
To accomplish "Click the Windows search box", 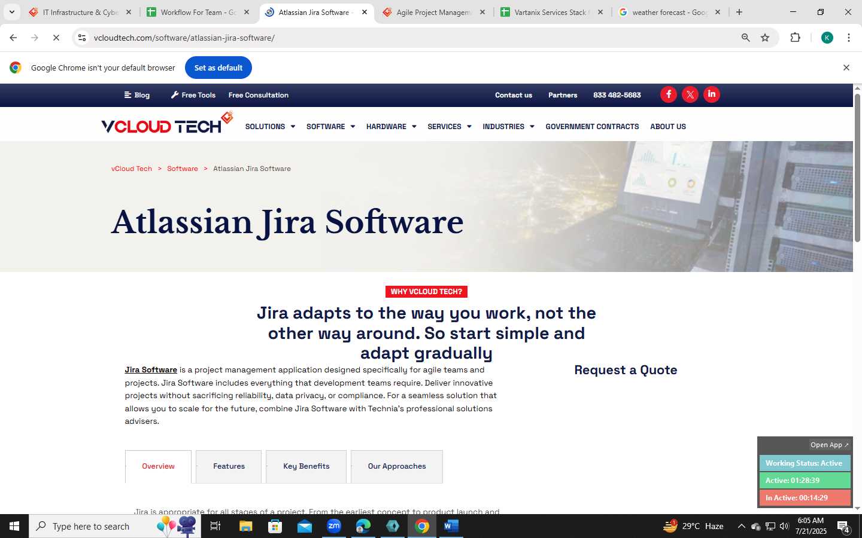I will (x=115, y=526).
